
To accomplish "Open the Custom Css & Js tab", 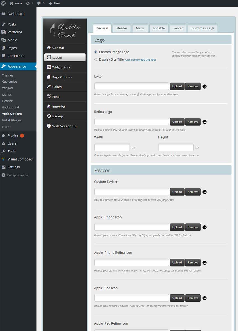I will click(202, 28).
